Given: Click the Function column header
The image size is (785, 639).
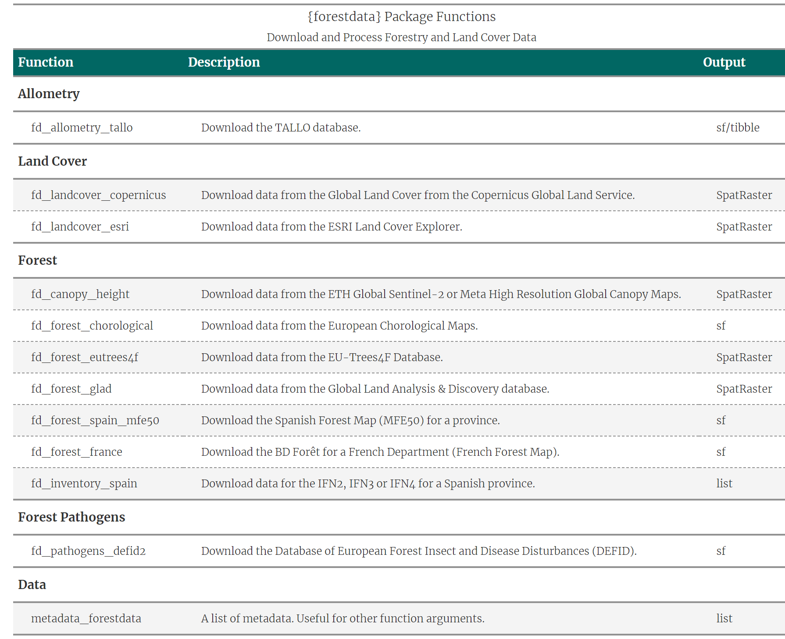Looking at the screenshot, I should (46, 62).
